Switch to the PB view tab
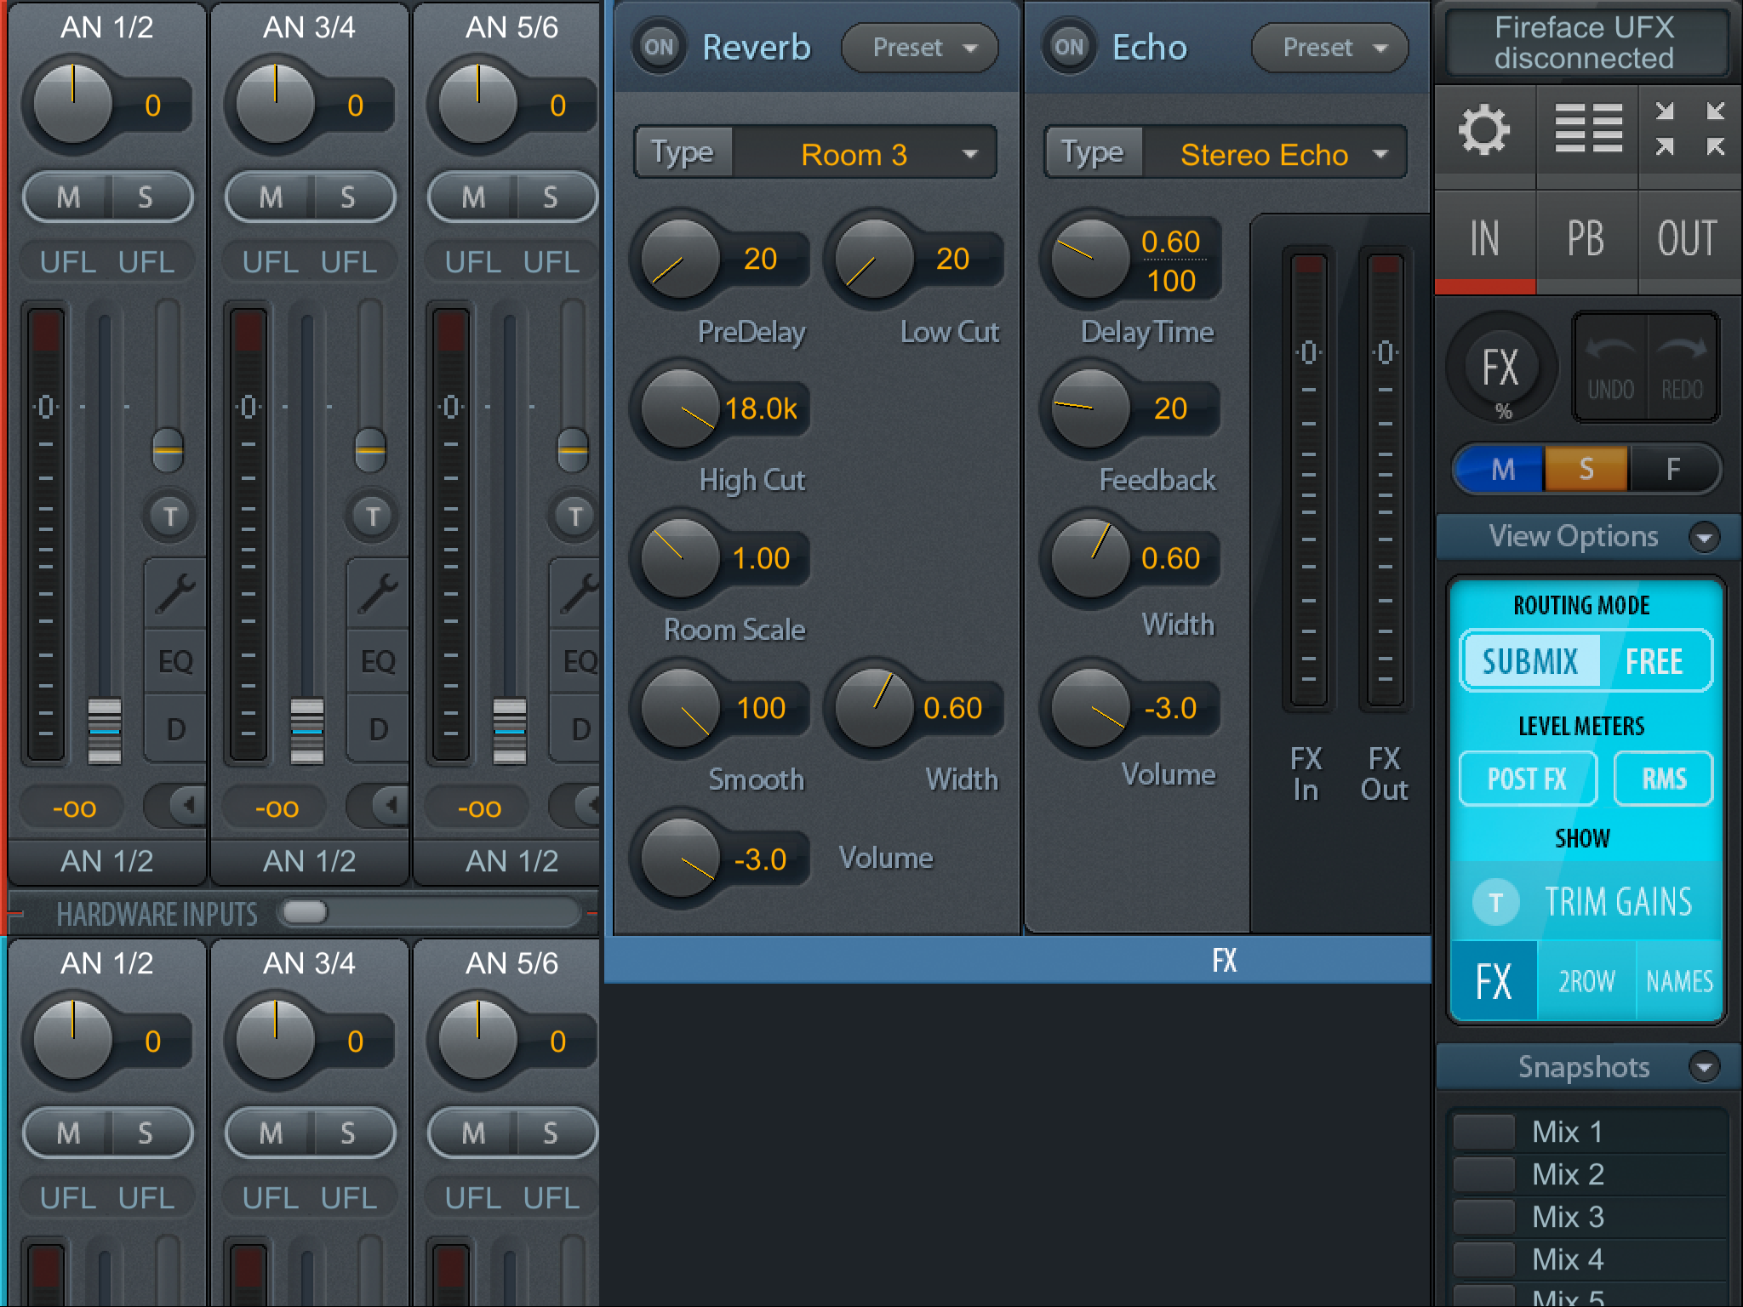1743x1307 pixels. coord(1586,239)
